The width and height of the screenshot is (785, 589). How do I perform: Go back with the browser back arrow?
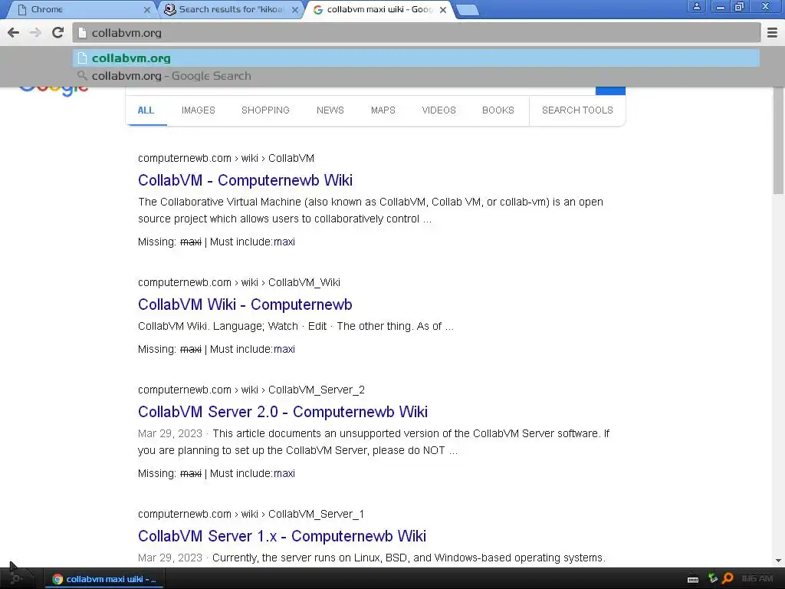click(14, 32)
